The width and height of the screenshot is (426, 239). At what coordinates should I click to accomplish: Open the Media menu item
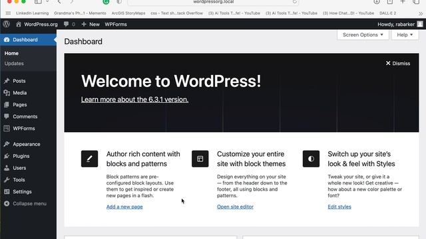[19, 93]
